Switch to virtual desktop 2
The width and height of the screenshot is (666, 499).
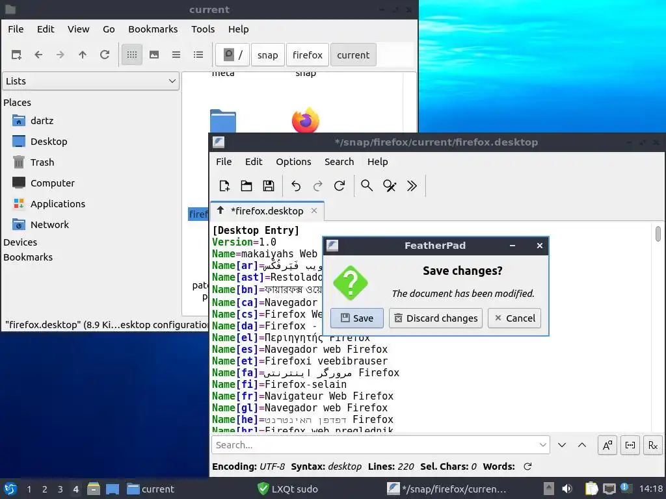pos(45,489)
